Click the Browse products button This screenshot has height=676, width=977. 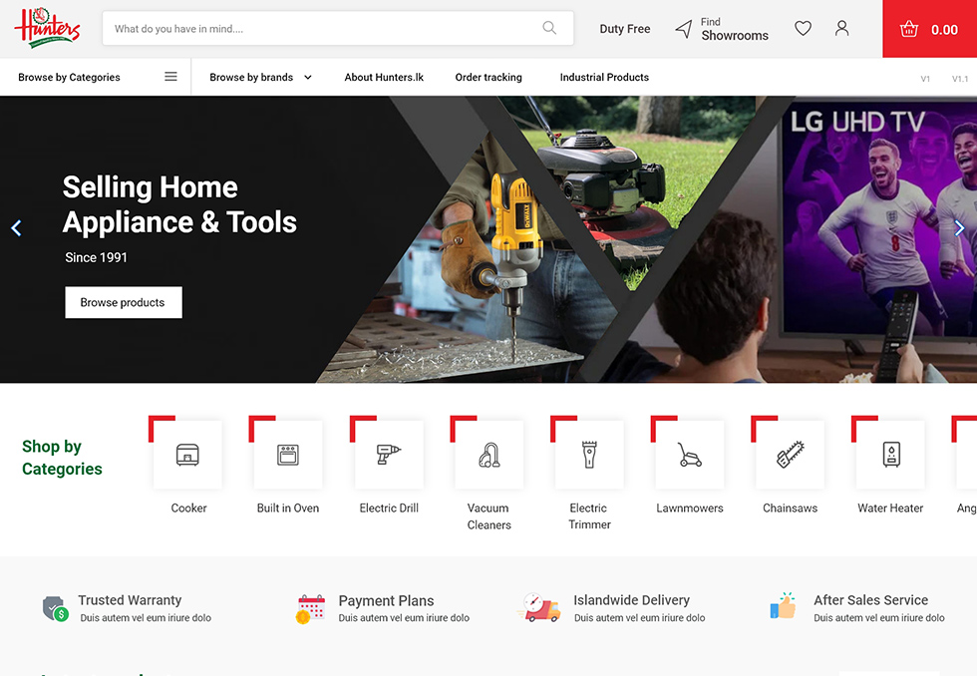[x=124, y=302]
